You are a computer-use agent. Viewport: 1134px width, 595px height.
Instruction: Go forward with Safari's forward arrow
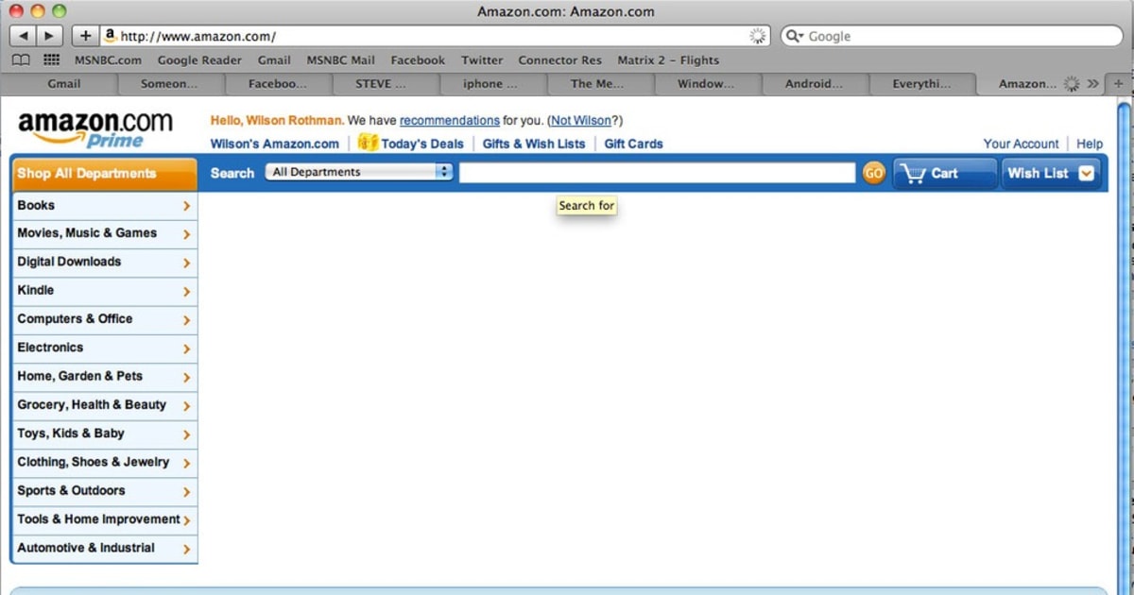click(x=49, y=36)
